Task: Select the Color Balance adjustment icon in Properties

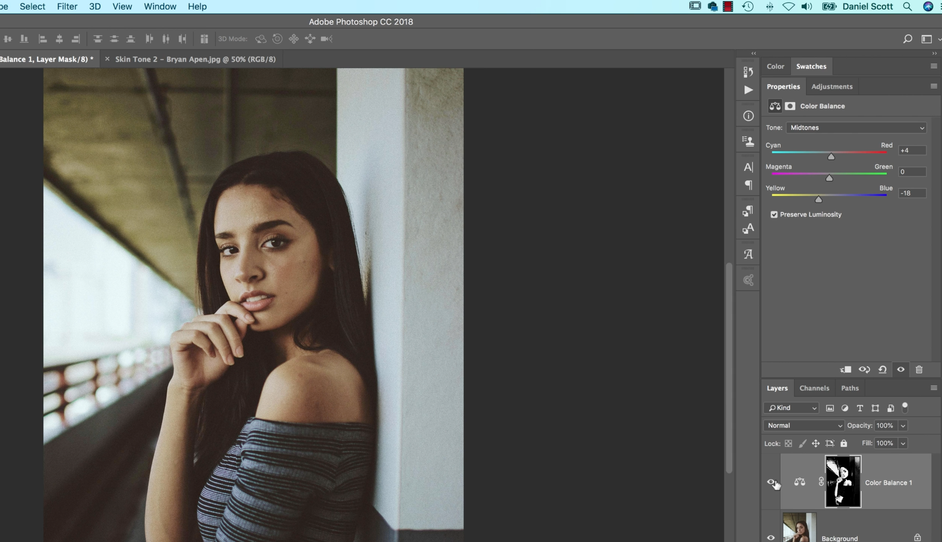Action: [775, 106]
